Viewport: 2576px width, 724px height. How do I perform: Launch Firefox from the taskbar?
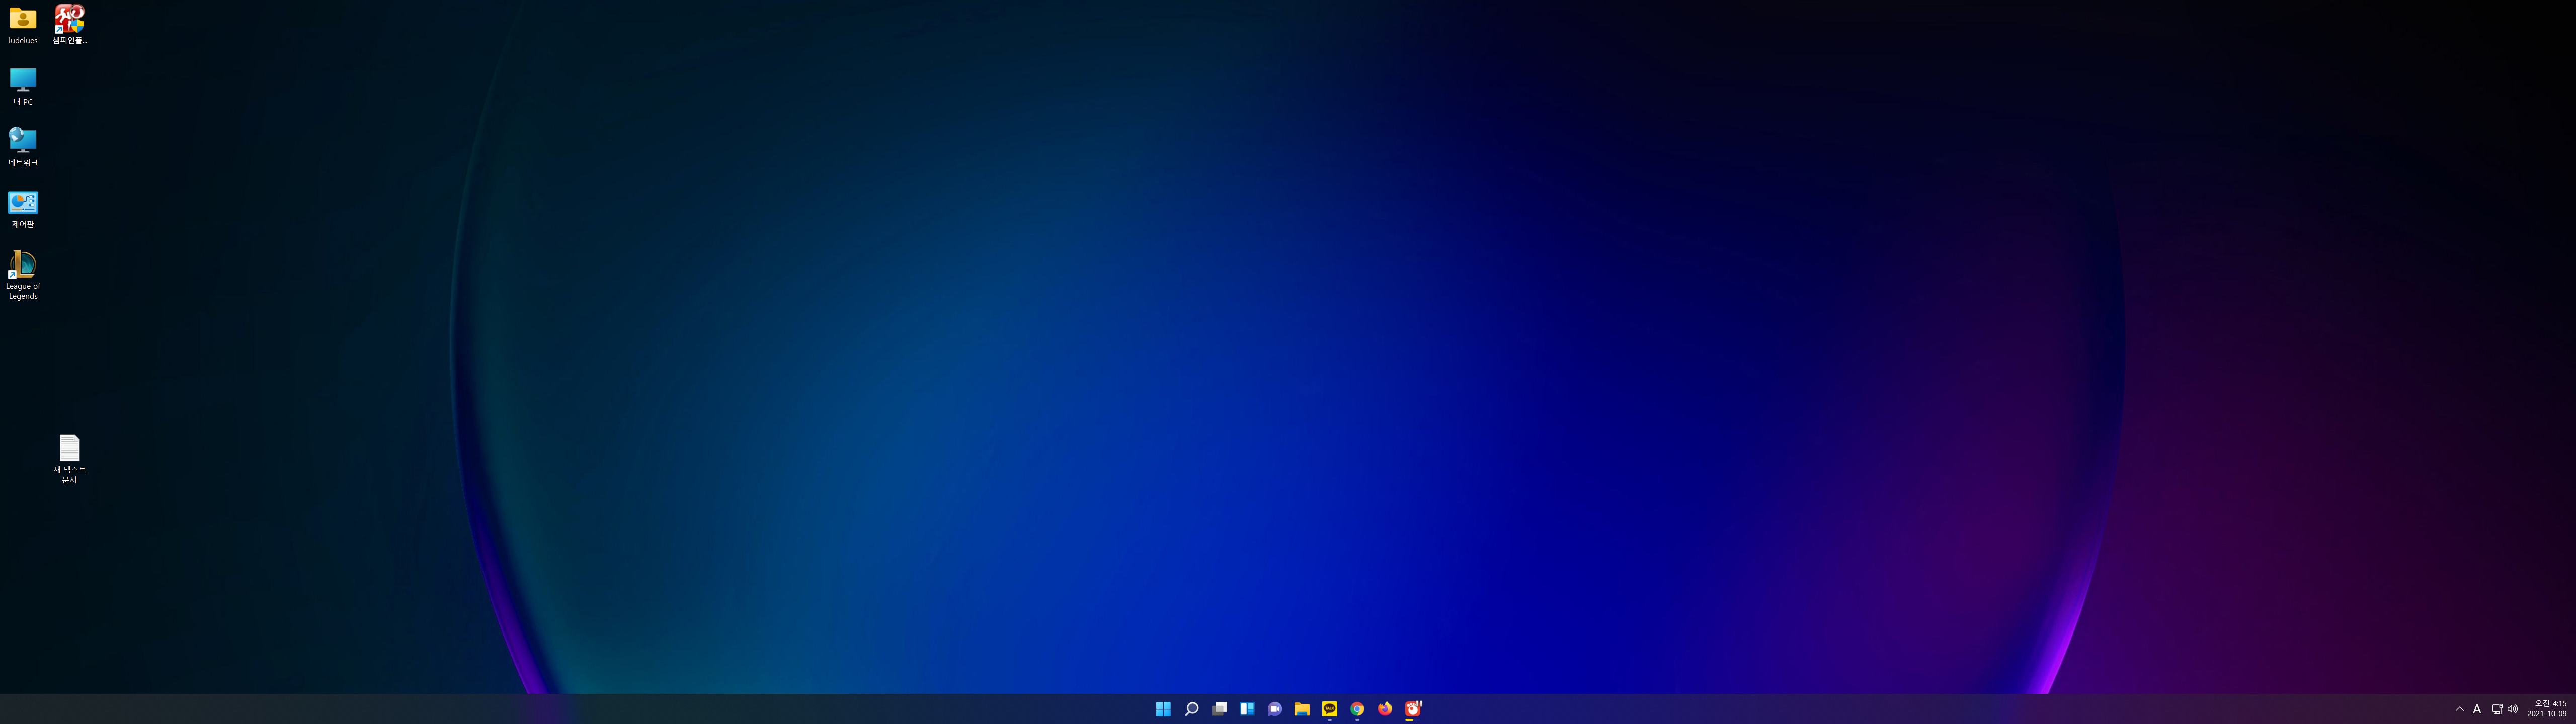click(x=1385, y=709)
